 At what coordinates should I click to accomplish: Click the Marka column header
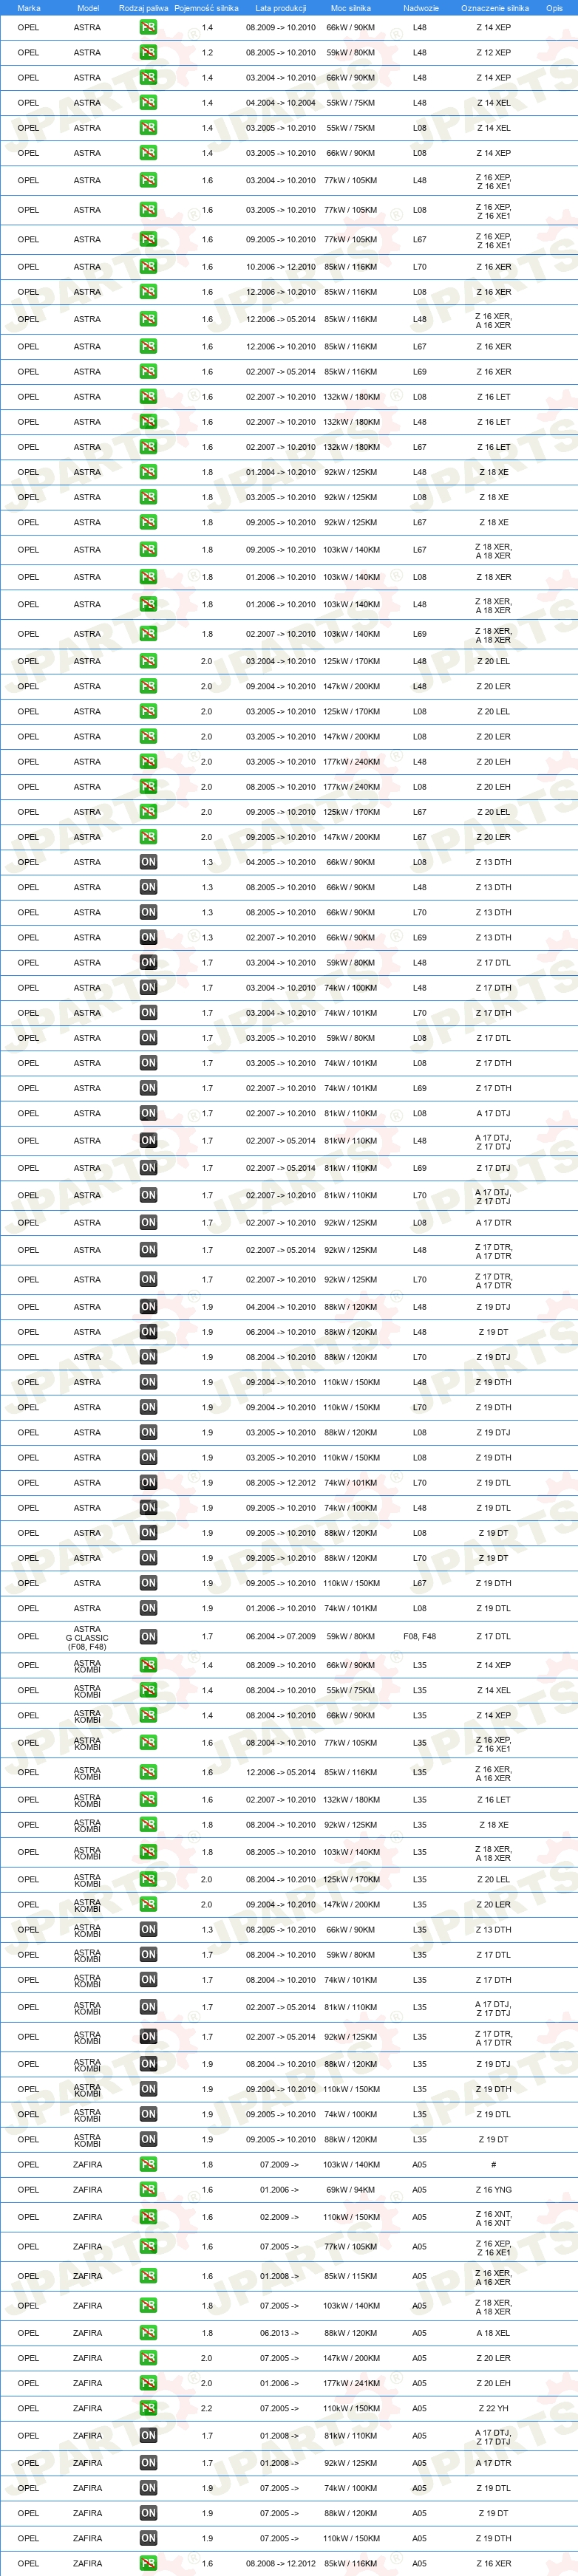(29, 8)
